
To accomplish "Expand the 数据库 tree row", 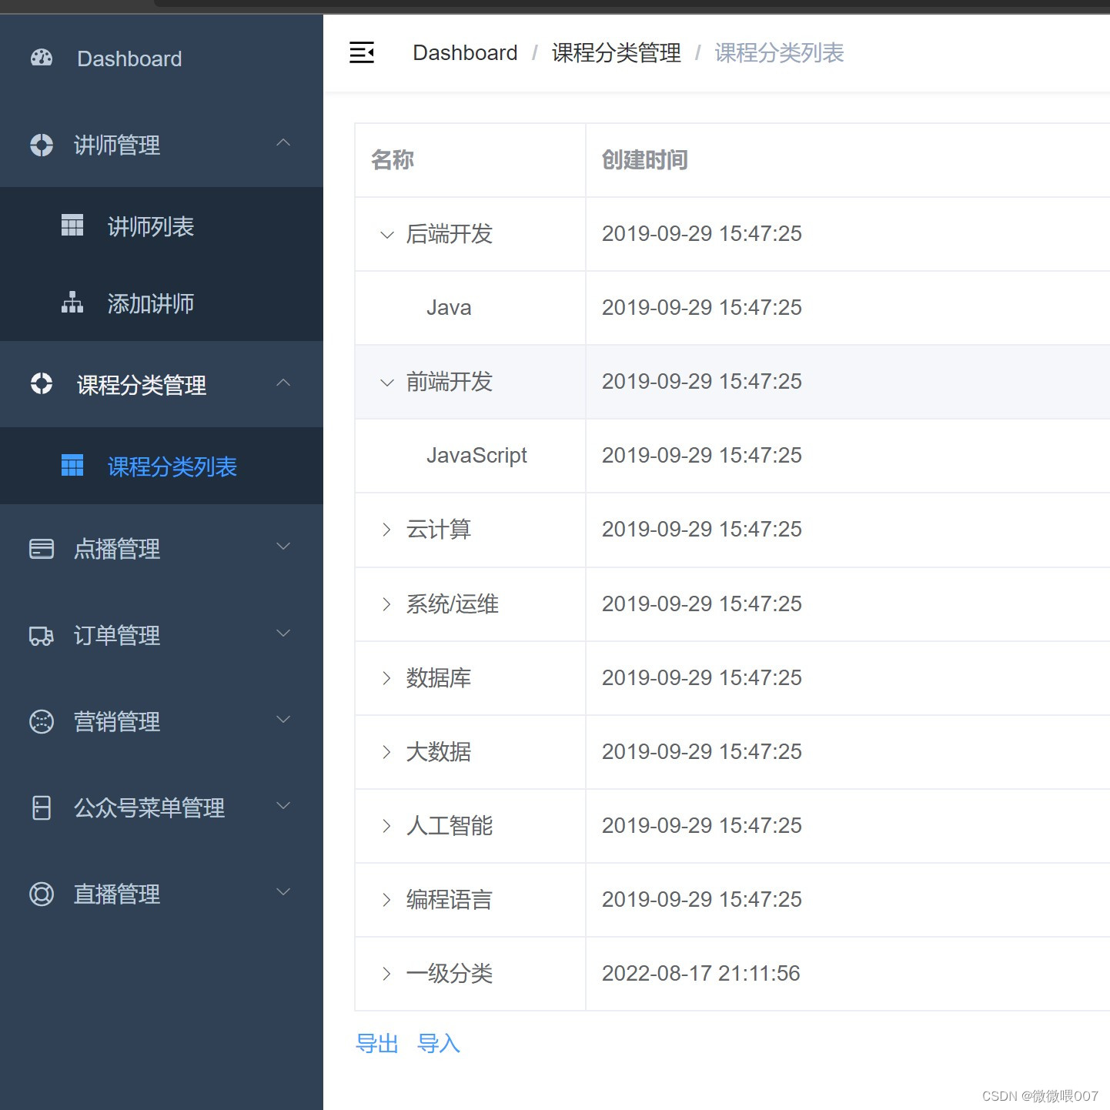I will (387, 678).
